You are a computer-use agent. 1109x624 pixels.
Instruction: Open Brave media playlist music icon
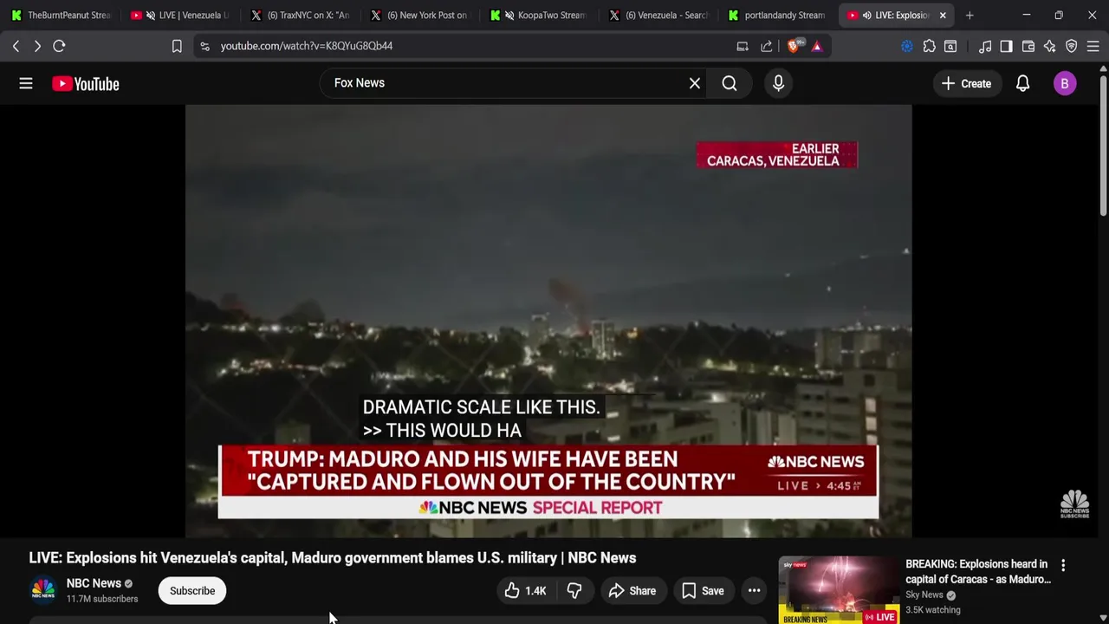coord(985,46)
